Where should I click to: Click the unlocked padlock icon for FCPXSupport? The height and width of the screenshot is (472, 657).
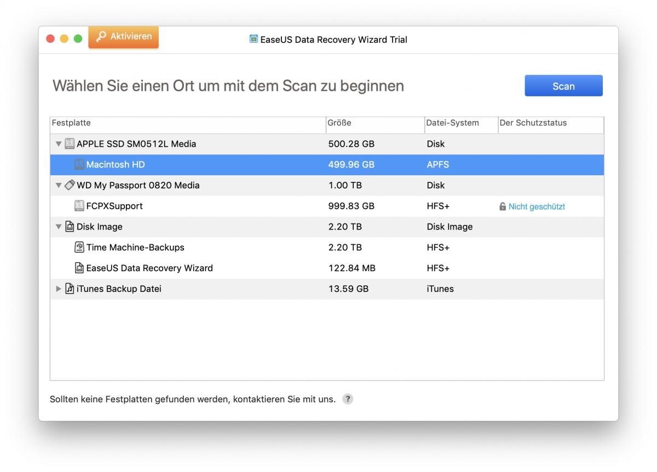(503, 206)
